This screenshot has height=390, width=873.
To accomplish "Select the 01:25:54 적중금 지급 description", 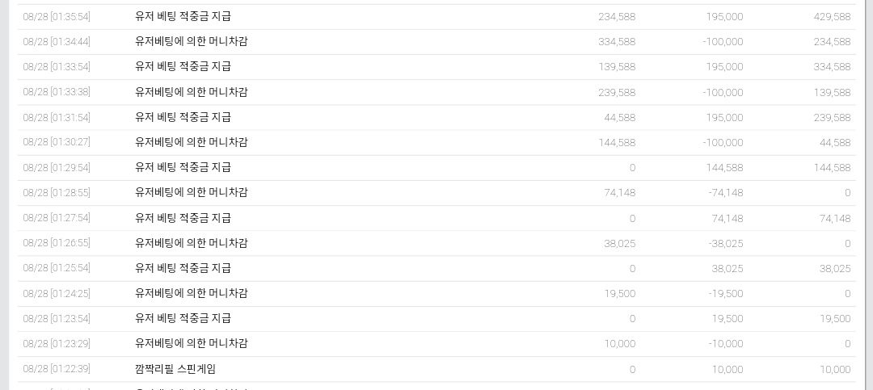I will pyautogui.click(x=183, y=267).
